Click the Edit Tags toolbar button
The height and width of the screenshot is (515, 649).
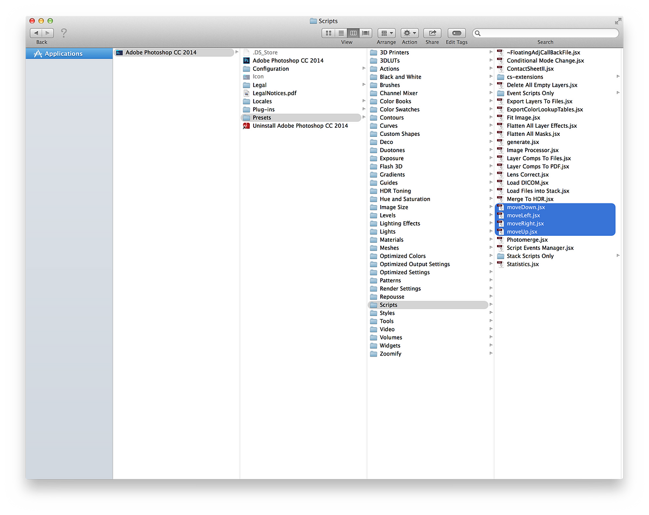tap(456, 33)
